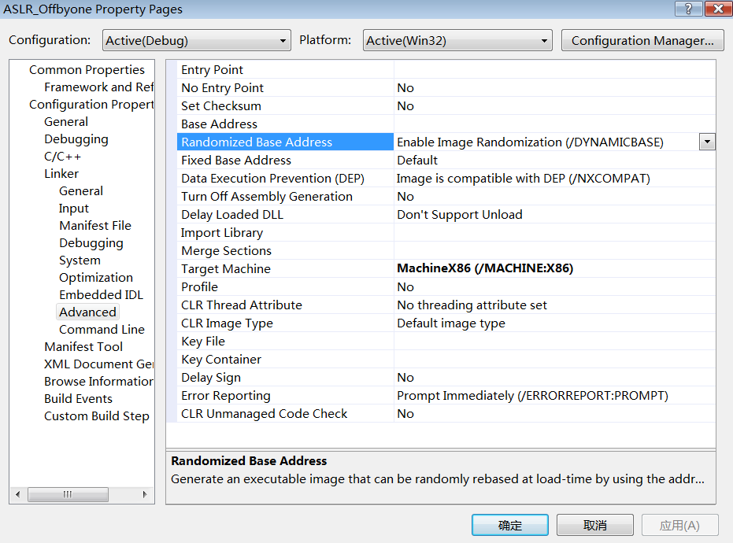The image size is (733, 543).
Task: Select Build Events in tree
Action: pyautogui.click(x=78, y=399)
